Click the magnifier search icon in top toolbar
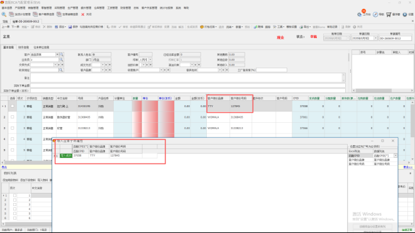The image size is (415, 233). pyautogui.click(x=4, y=14)
